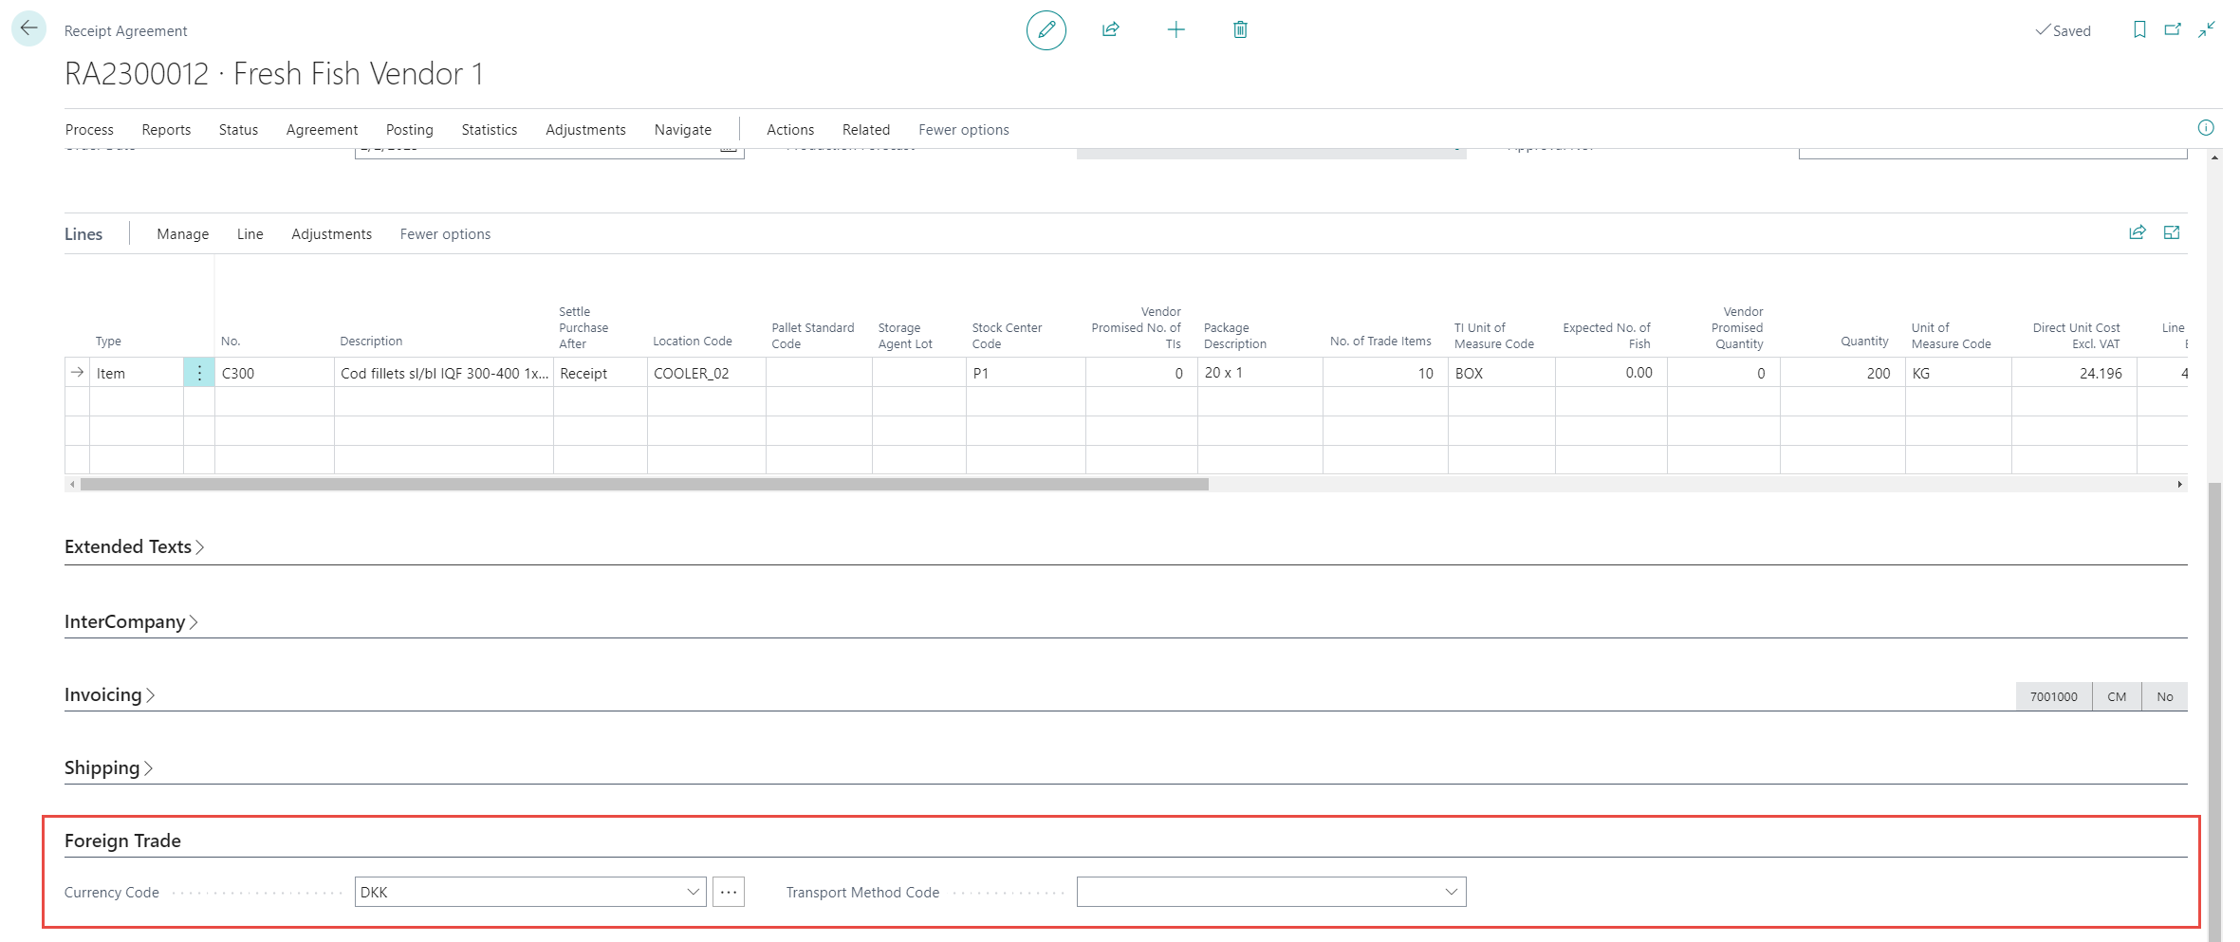Open page in new window icon

[2172, 30]
